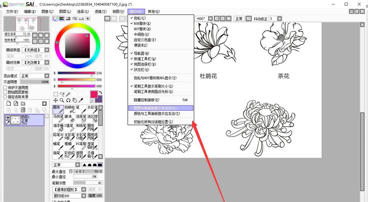Select the zoom magnifier tool
Viewport: 368px width, 202px height.
click(62, 100)
